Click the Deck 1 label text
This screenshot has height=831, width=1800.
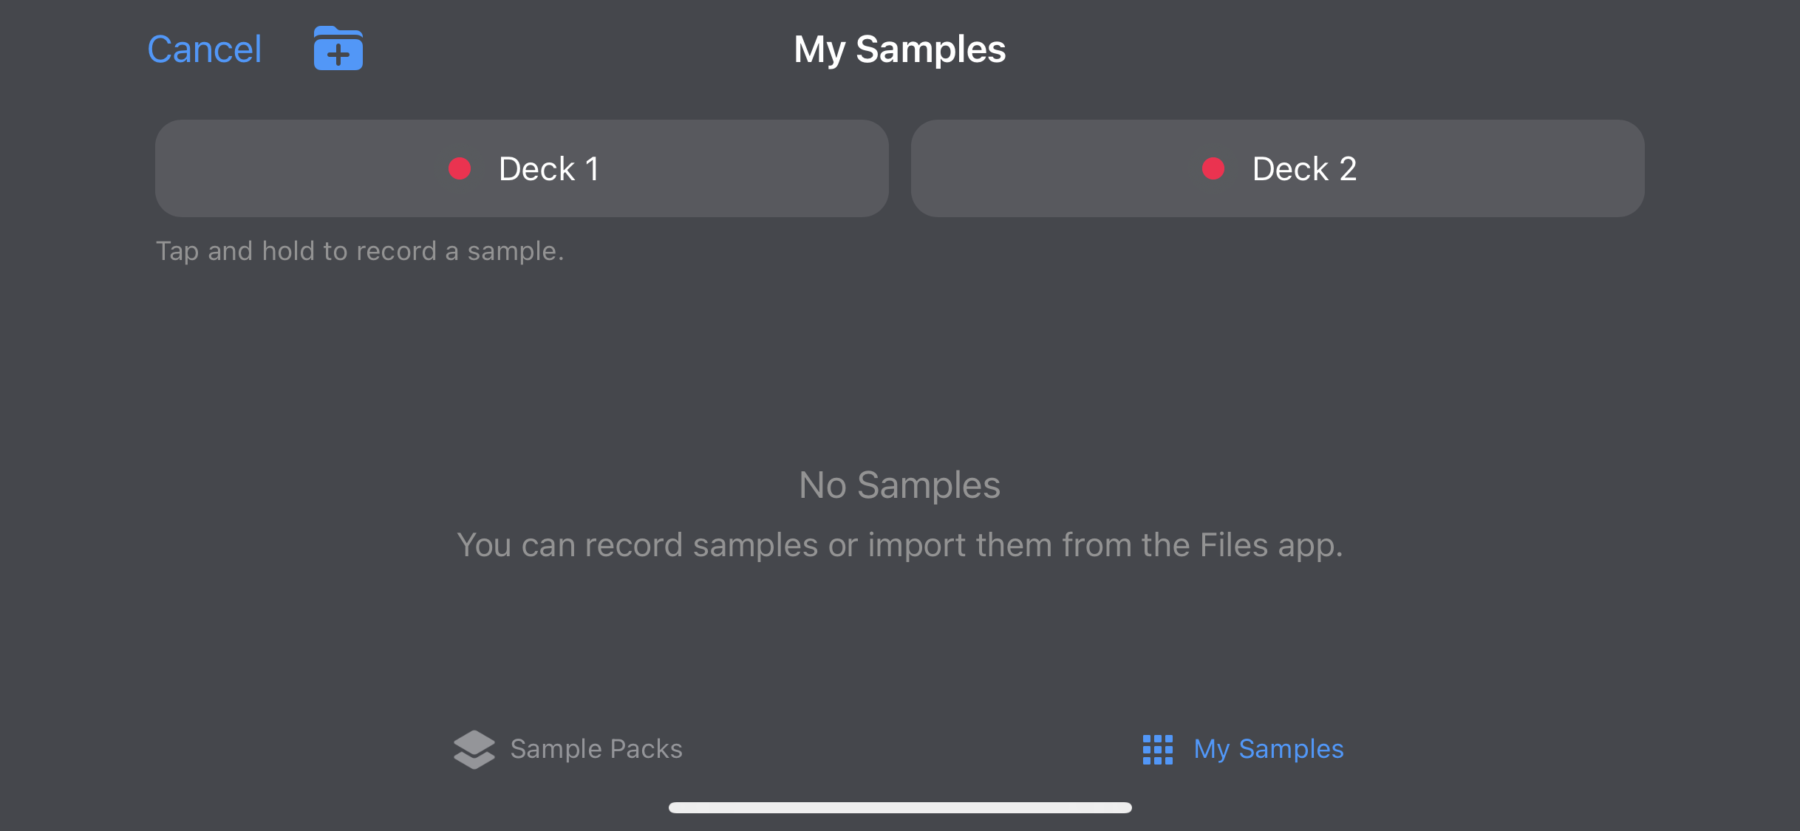(x=549, y=168)
